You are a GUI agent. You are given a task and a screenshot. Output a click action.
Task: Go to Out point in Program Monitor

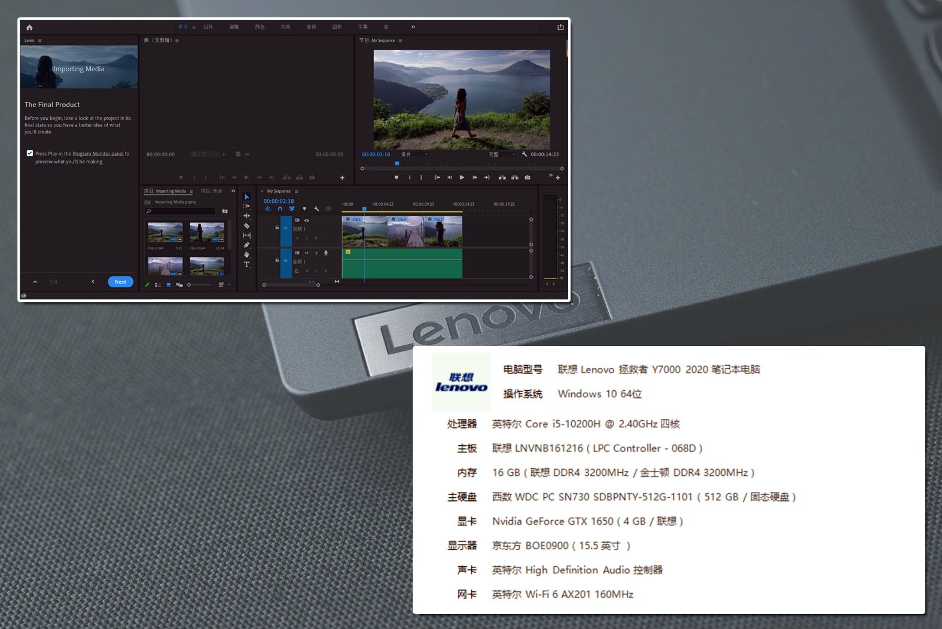pos(487,177)
